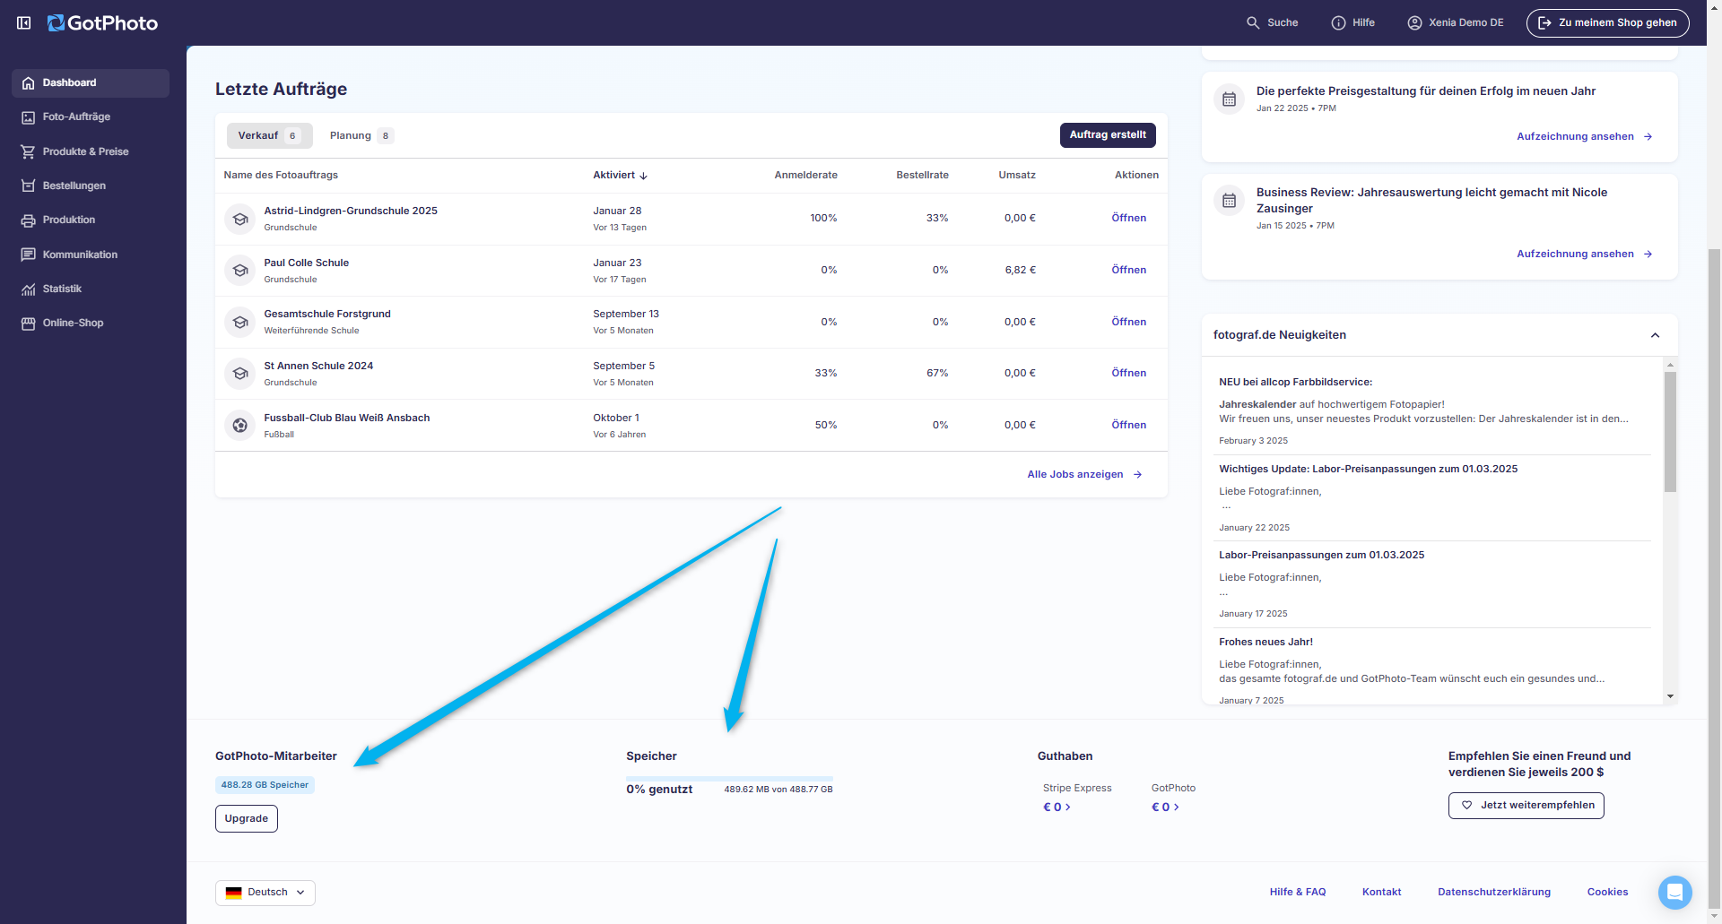Click the Speicher usage progress bar
The height and width of the screenshot is (924, 1722).
pyautogui.click(x=729, y=779)
